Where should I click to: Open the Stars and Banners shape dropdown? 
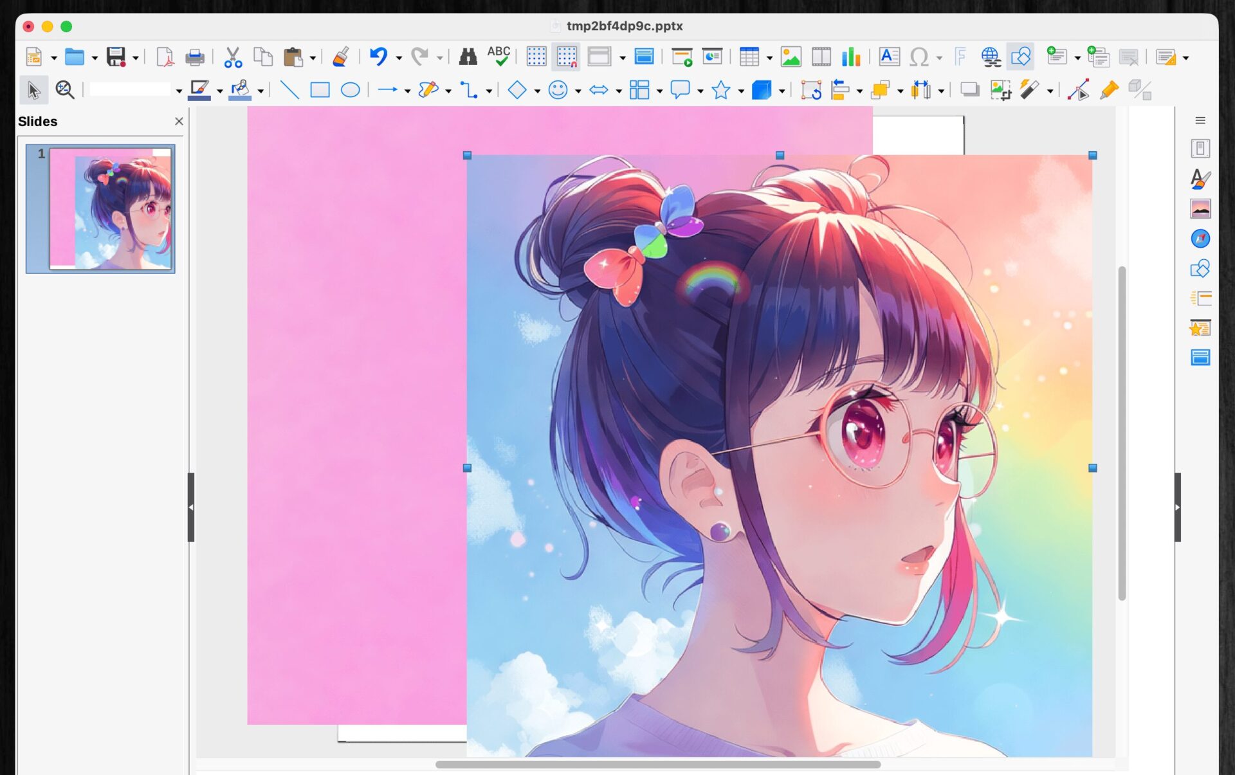coord(741,91)
